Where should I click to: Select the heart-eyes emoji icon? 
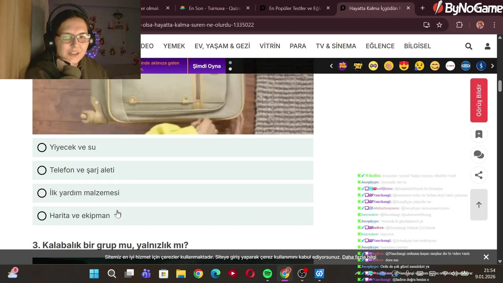(404, 66)
